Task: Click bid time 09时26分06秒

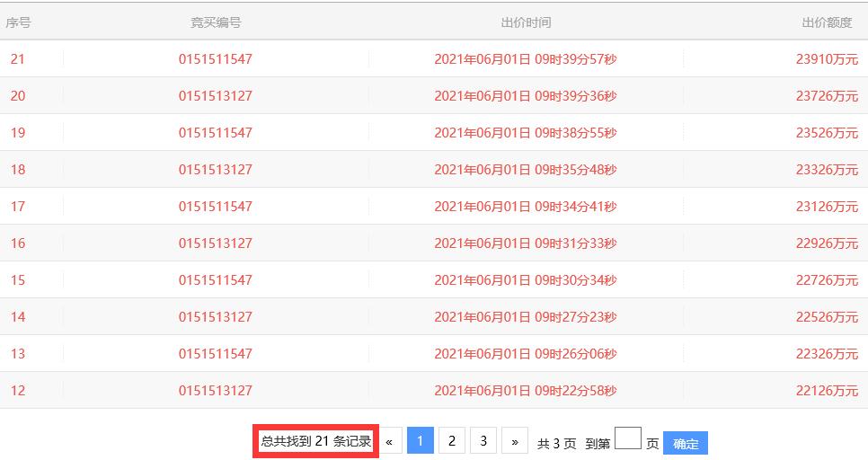Action: click(576, 354)
